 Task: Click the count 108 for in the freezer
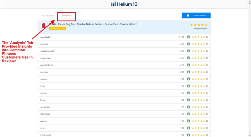click(x=182, y=114)
